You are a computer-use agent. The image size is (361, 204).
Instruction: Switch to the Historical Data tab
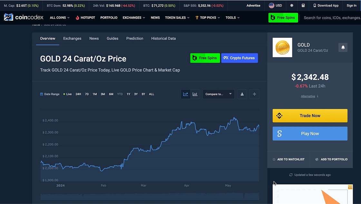163,38
